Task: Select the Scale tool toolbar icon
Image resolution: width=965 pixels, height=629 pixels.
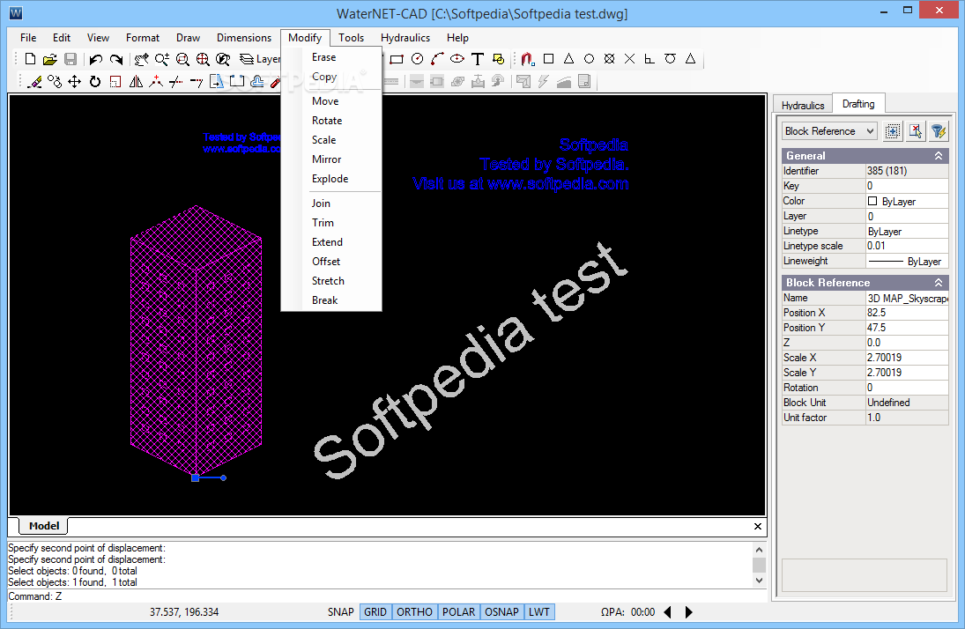Action: click(x=115, y=81)
